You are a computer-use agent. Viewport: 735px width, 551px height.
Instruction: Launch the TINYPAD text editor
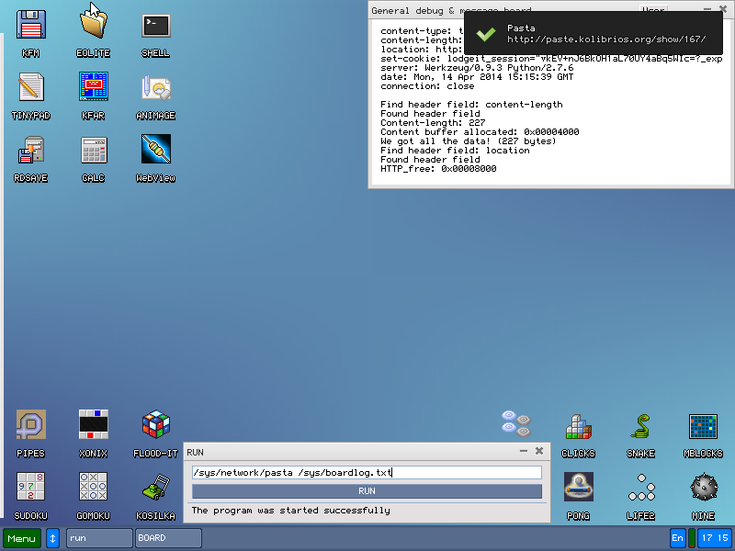coord(30,88)
